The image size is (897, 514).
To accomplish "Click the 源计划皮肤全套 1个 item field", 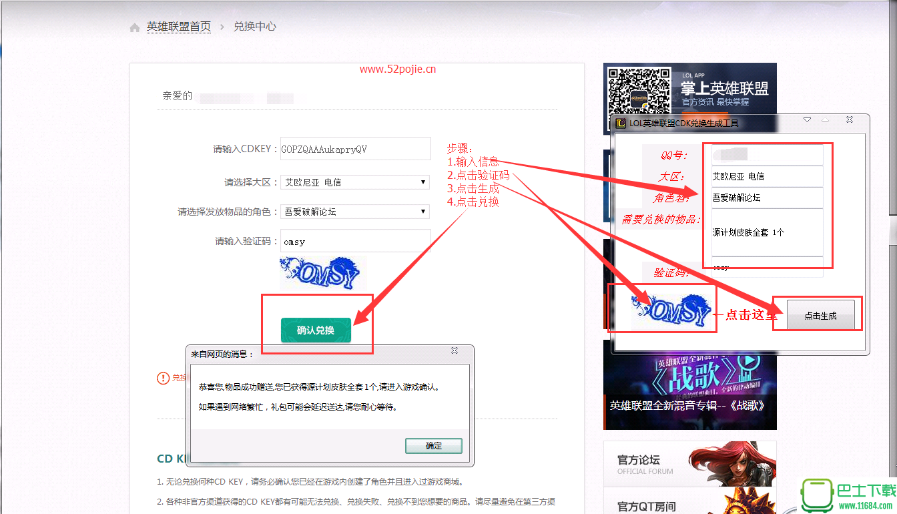I will pos(768,232).
